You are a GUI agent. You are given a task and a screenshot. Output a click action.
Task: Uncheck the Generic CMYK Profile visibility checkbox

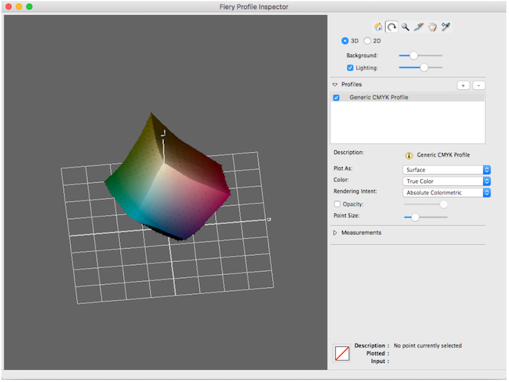337,98
